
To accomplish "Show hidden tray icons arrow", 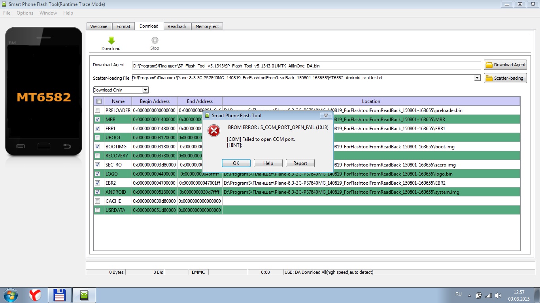I will tap(469, 295).
